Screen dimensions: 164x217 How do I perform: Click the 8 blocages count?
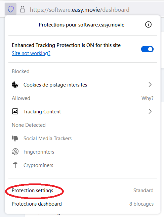pos(141,204)
